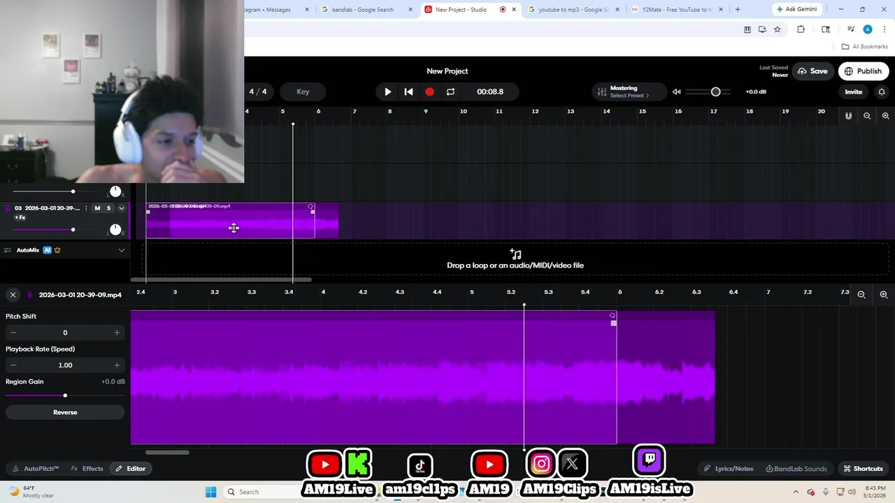This screenshot has width=895, height=503.
Task: Click the AutoMix mixer sliders icon
Action: 8,250
